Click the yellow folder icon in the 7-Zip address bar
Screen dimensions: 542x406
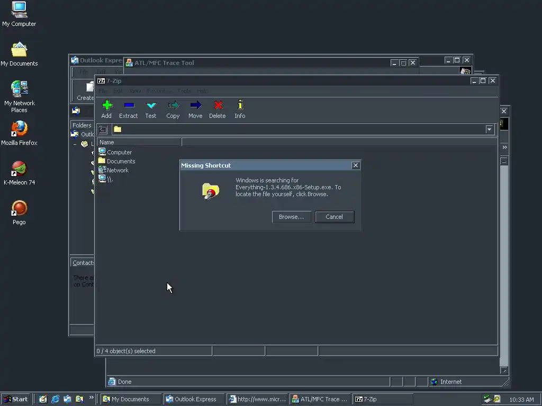click(118, 130)
